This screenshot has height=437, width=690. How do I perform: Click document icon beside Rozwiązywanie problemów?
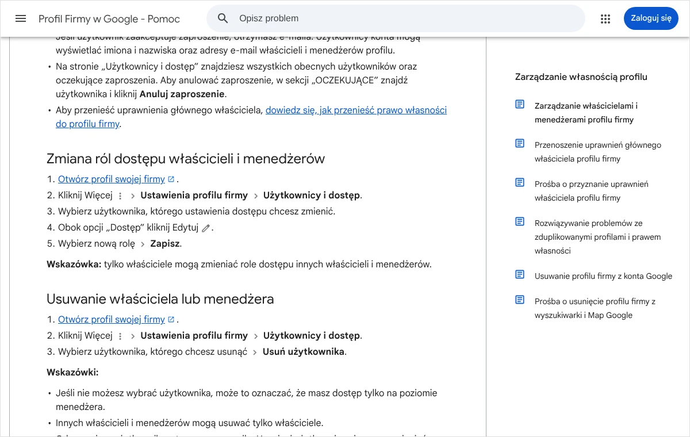520,221
